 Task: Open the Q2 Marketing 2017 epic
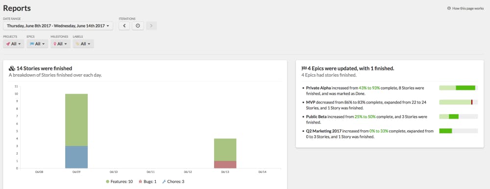tap(324, 131)
